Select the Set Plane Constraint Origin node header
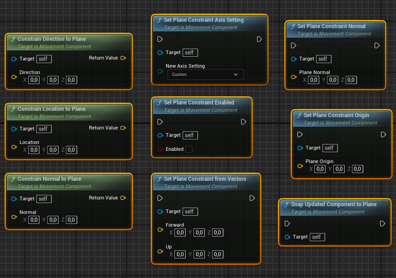Screen dimensions: 396x278 tap(336, 115)
